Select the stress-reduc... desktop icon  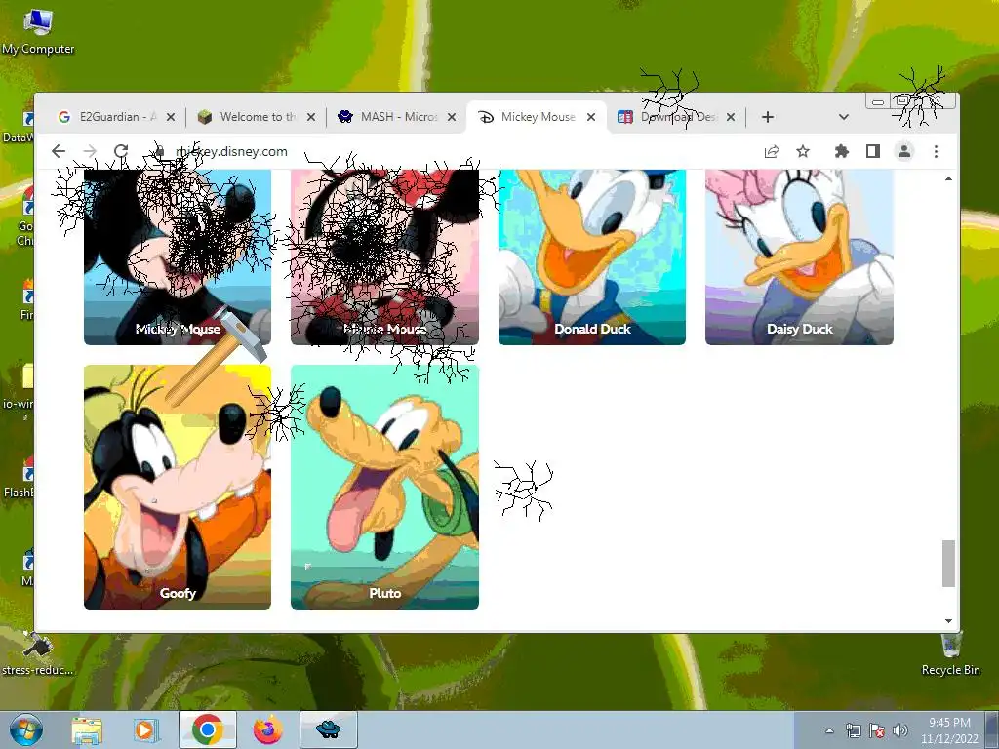pyautogui.click(x=38, y=652)
